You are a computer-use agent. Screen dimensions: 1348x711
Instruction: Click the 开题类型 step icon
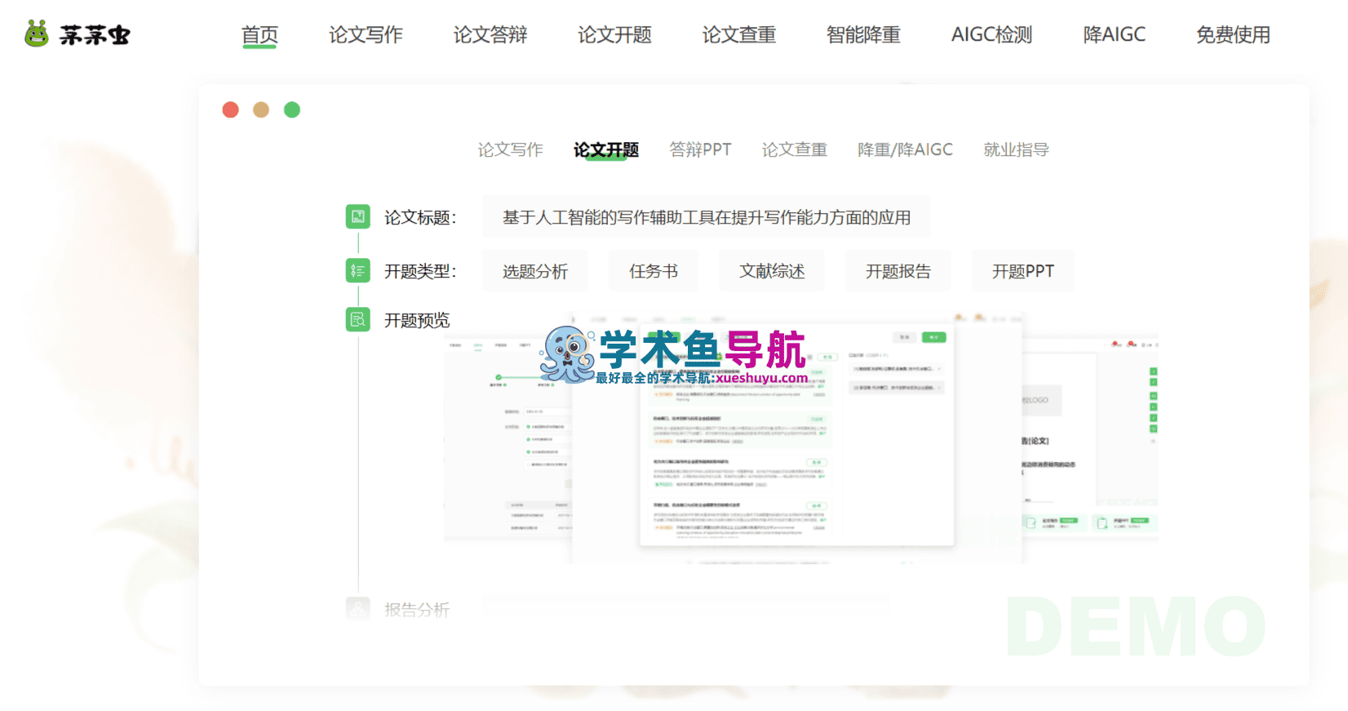click(357, 271)
